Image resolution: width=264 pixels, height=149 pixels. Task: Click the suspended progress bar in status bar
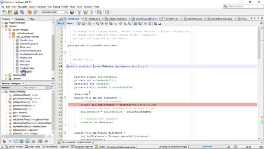(207, 147)
